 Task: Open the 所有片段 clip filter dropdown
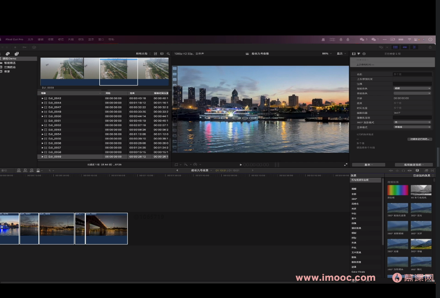click(143, 54)
